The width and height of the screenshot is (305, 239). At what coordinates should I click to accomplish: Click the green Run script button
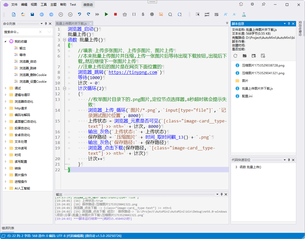tap(106, 14)
